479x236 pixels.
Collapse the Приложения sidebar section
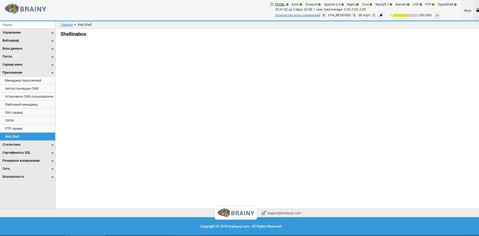[28, 73]
